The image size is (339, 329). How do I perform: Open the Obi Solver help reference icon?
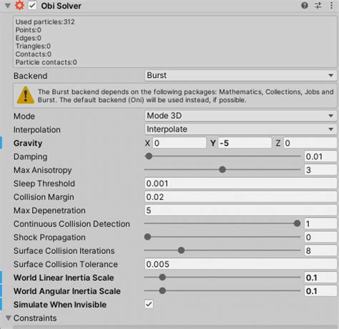coord(305,6)
